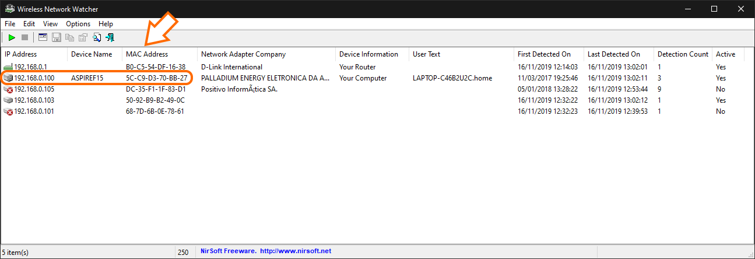Click the PALLADIUM ENERGY ELETRONICA company cell

click(265, 78)
